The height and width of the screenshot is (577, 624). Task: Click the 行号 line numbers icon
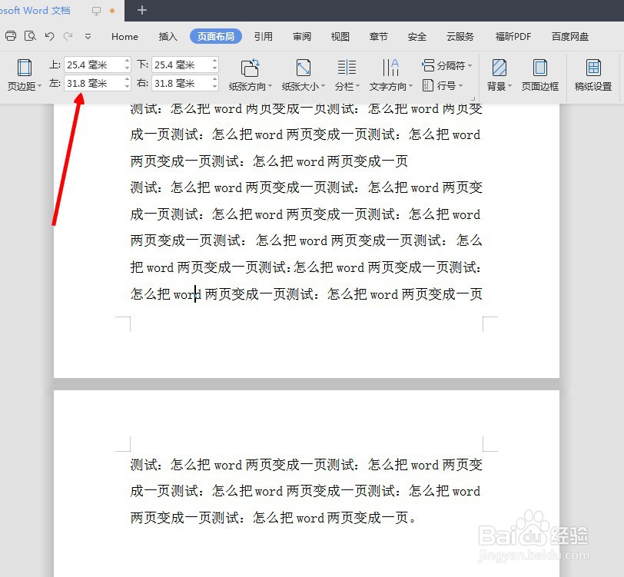click(428, 85)
